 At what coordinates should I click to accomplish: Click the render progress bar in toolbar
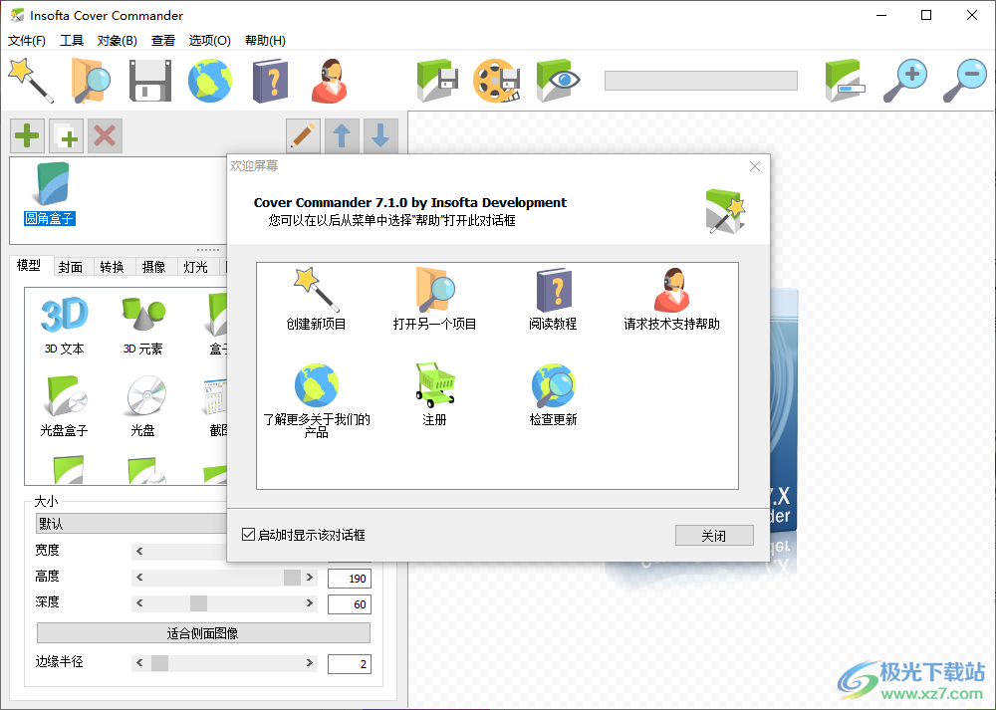click(700, 81)
